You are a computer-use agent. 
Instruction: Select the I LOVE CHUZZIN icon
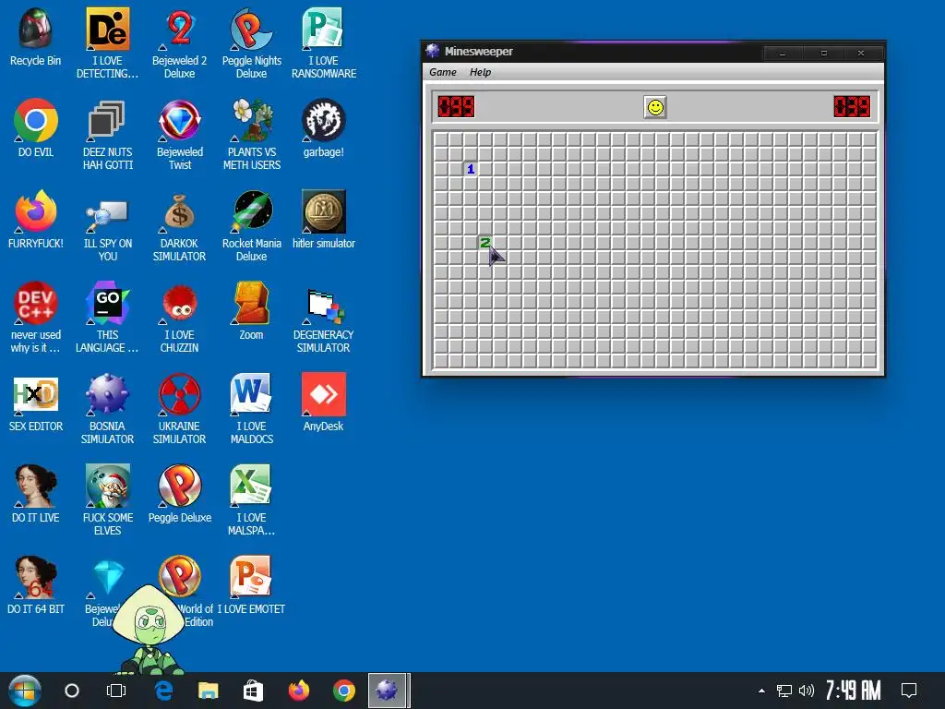click(x=180, y=318)
